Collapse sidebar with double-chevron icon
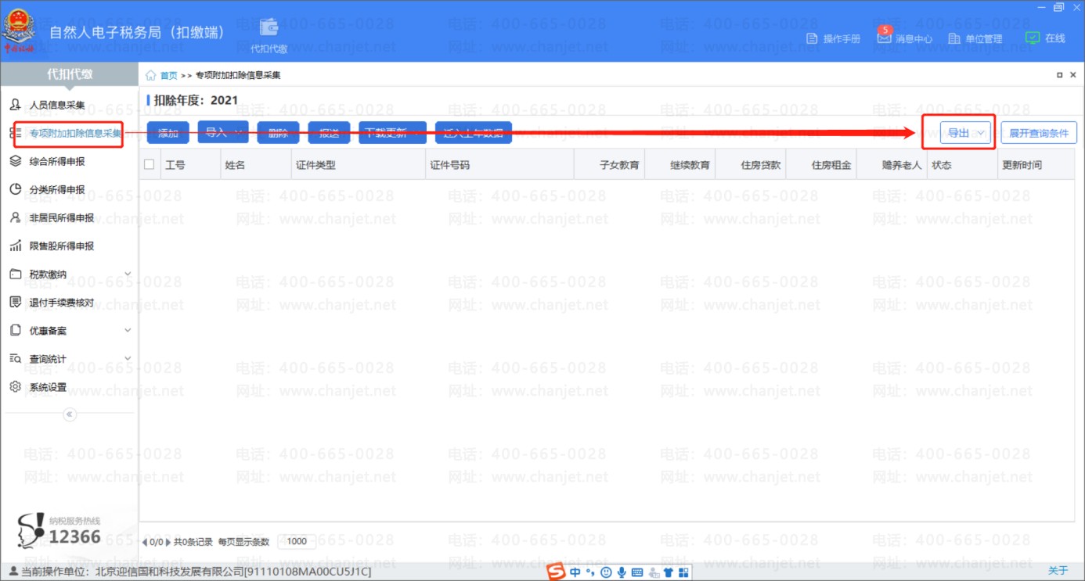This screenshot has height=581, width=1085. 70,414
